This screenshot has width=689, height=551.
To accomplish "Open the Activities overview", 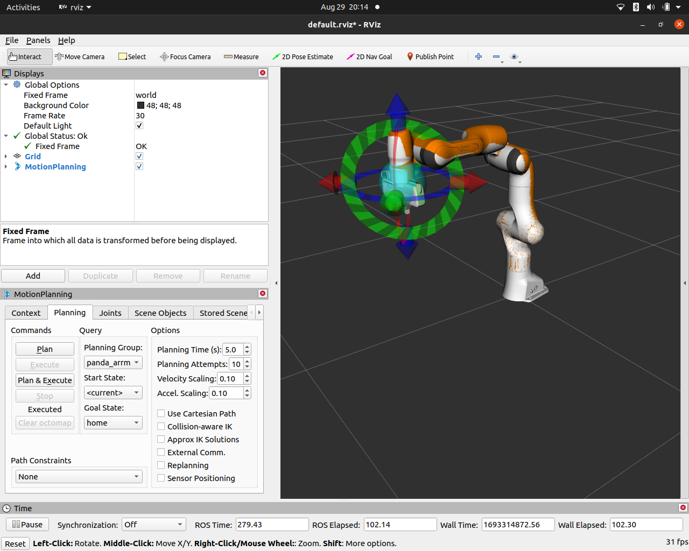I will pos(23,7).
